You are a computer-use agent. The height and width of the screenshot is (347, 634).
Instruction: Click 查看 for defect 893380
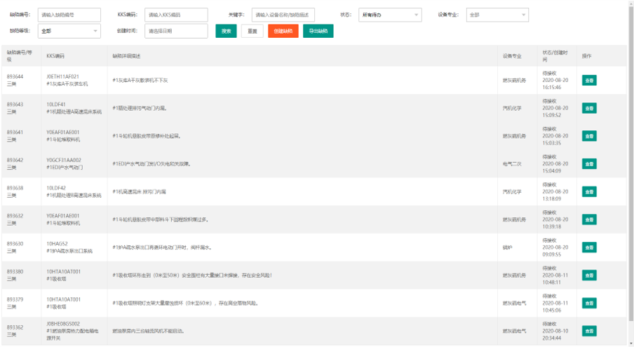click(589, 275)
